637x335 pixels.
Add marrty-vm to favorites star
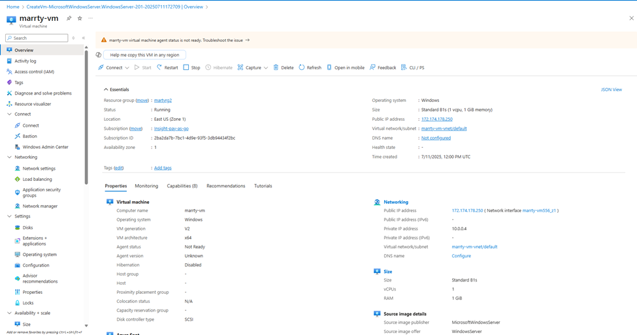(80, 18)
